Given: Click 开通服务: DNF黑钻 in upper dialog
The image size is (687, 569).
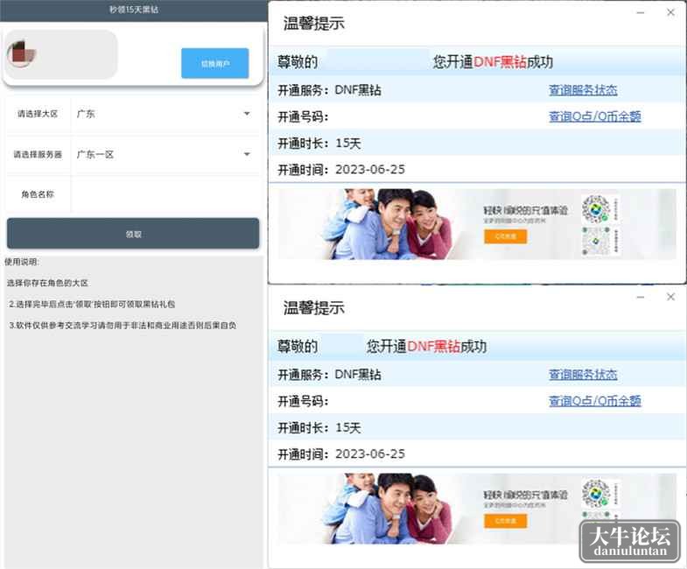Looking at the screenshot, I should coord(329,90).
